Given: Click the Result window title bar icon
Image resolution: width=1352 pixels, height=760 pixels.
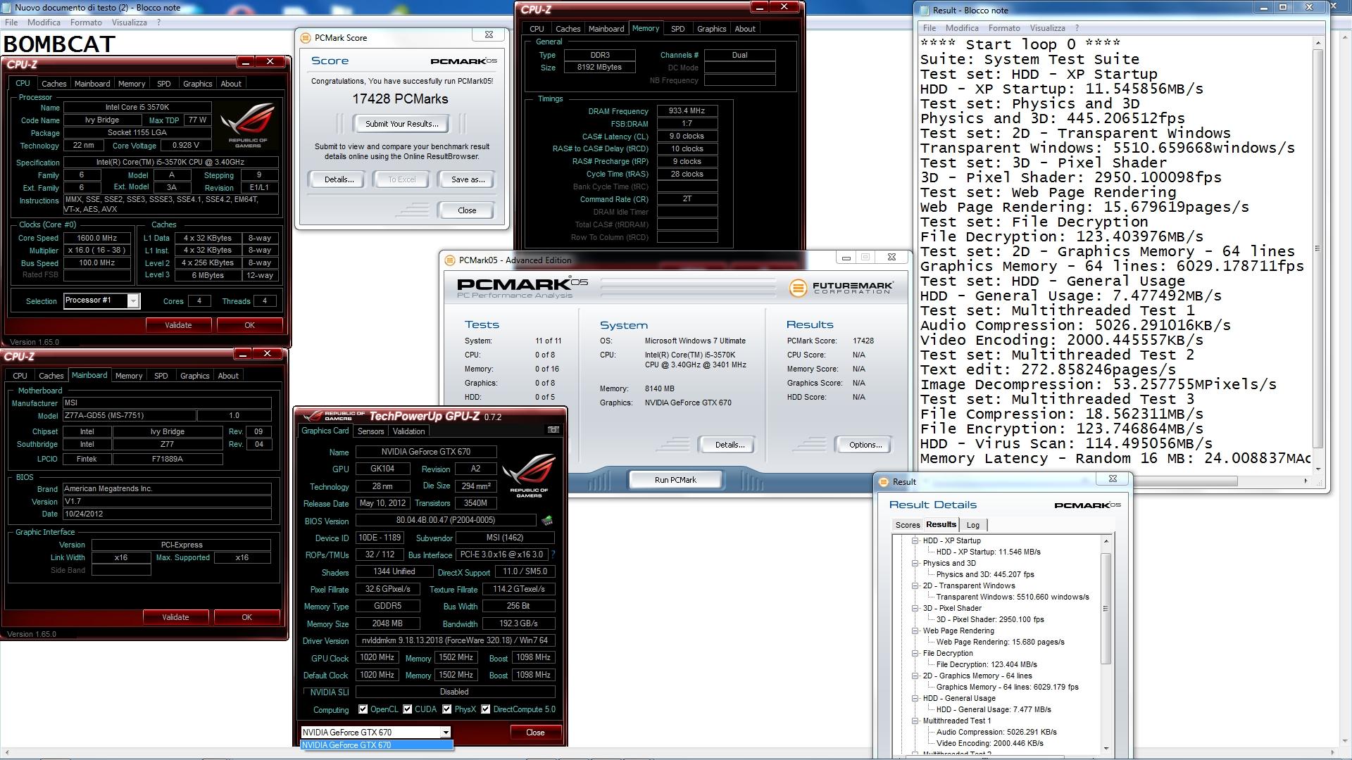Looking at the screenshot, I should [883, 482].
